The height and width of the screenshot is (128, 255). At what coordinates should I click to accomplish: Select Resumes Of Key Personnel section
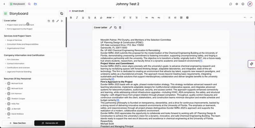pos(18,79)
